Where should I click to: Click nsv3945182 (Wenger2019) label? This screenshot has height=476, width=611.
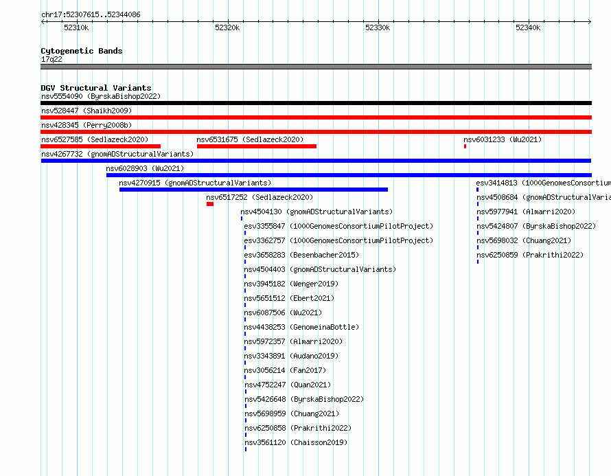tap(291, 284)
